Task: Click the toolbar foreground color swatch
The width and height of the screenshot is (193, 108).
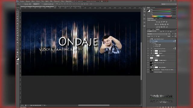Action: (17, 58)
